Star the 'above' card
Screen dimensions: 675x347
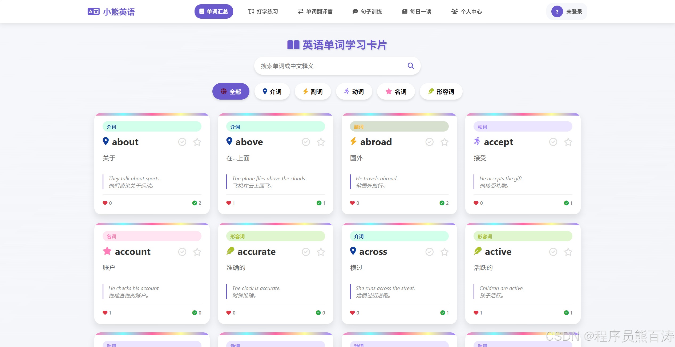pos(321,142)
